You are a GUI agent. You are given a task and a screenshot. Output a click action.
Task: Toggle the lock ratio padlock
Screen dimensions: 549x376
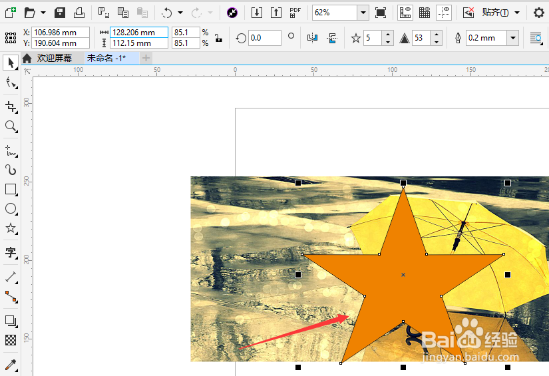tap(218, 38)
